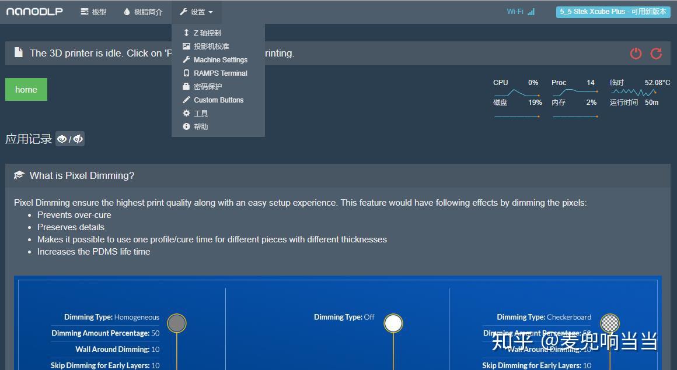Hide applications via the crossed-eye toggle
Image resolution: width=677 pixels, height=370 pixels.
click(x=78, y=139)
